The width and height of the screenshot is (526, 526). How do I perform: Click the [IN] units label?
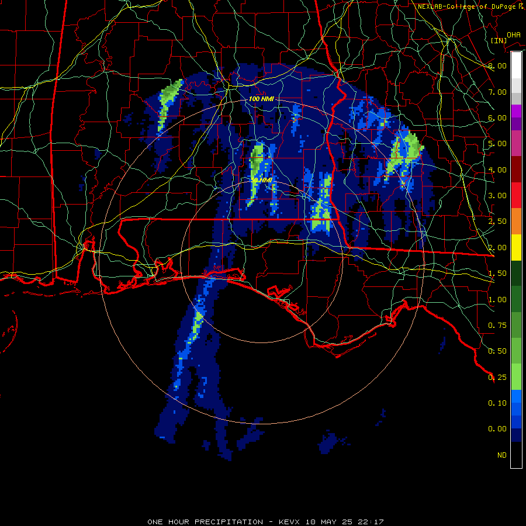499,40
